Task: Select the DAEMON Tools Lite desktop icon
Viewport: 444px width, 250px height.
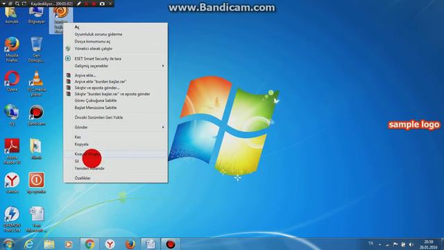Action: (12, 219)
